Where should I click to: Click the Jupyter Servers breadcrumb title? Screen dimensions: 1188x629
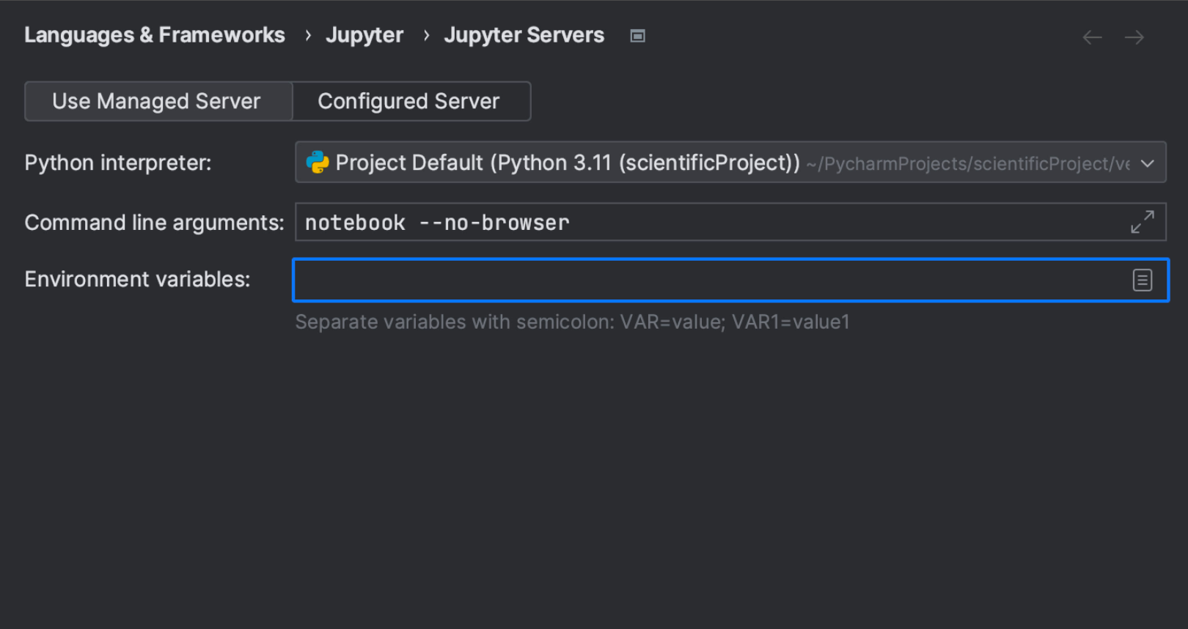point(524,35)
